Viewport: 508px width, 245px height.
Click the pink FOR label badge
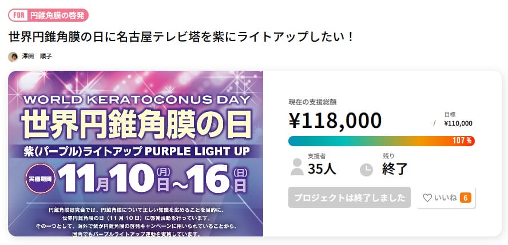[x=18, y=15]
